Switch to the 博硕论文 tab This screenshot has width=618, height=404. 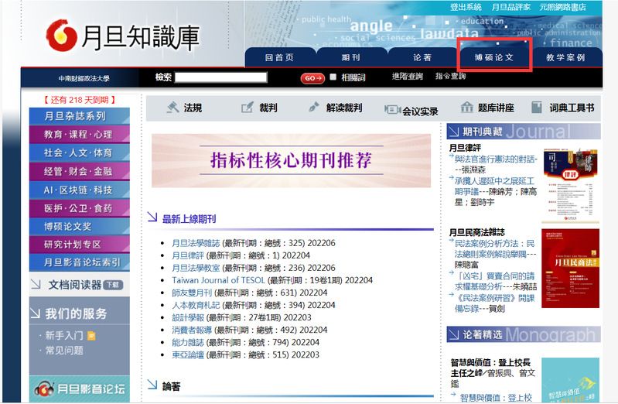[x=494, y=57]
